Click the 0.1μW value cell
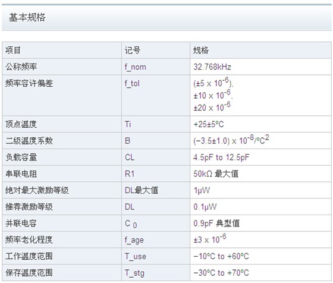 coord(205,207)
